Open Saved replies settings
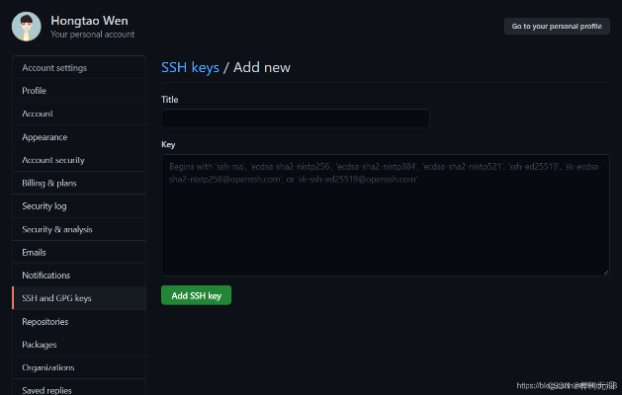Viewport: 622px width, 395px height. (47, 389)
